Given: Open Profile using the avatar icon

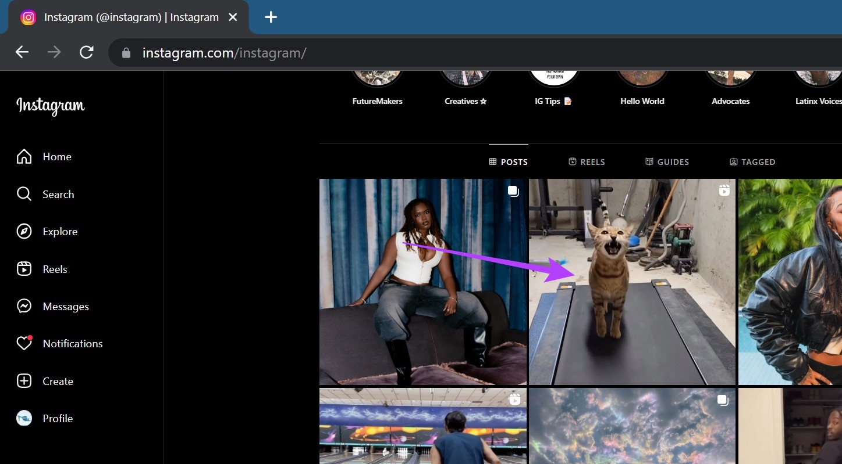Looking at the screenshot, I should coord(24,418).
